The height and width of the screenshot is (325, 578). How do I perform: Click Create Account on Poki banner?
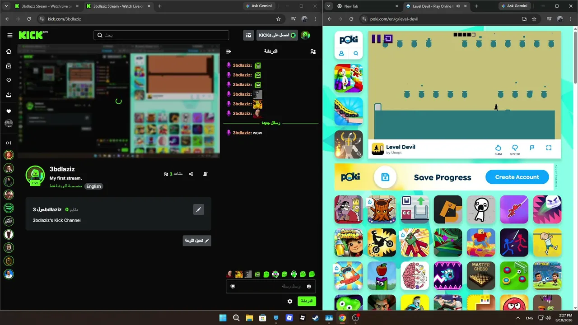(x=517, y=177)
